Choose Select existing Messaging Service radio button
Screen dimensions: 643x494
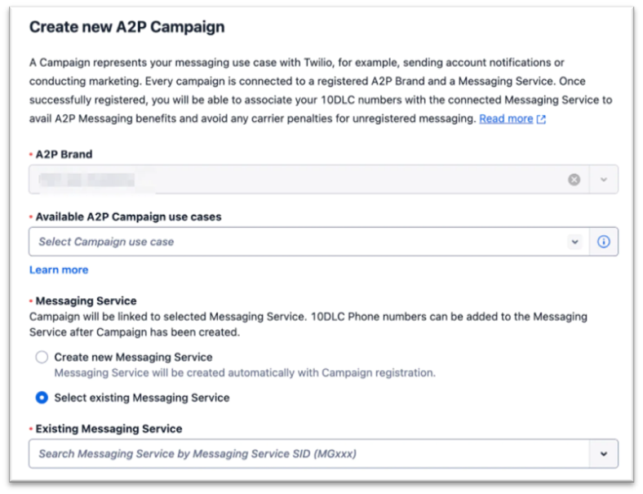42,398
